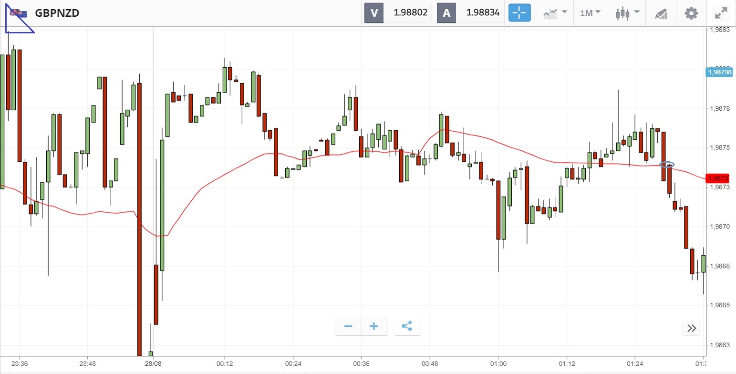Viewport: 736px width, 374px height.
Task: Open the compare/indicators chart dropdown
Action: 555,13
